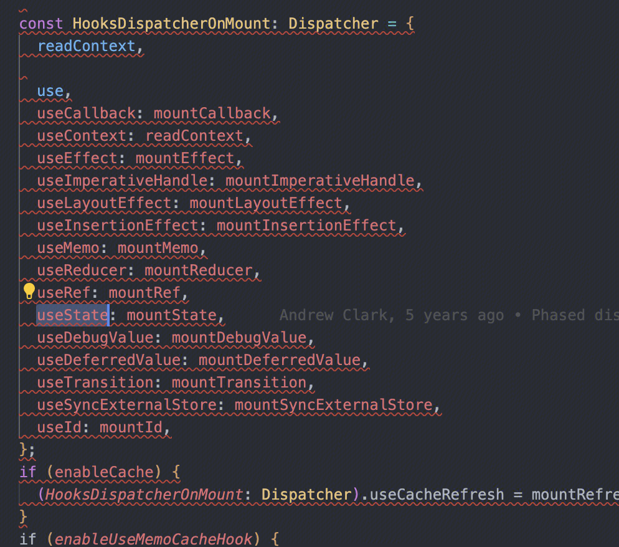
Task: Click the useDebugValue key
Action: coord(95,338)
